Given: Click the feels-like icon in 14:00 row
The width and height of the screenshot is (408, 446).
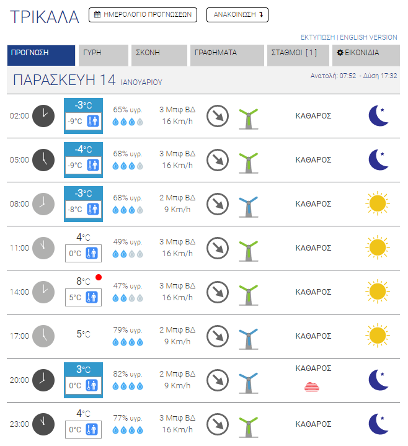Looking at the screenshot, I should [92, 297].
